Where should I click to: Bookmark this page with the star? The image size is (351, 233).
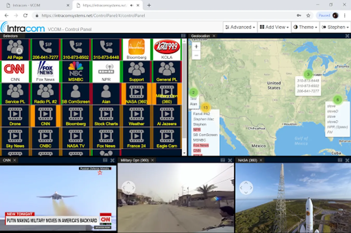(x=308, y=16)
